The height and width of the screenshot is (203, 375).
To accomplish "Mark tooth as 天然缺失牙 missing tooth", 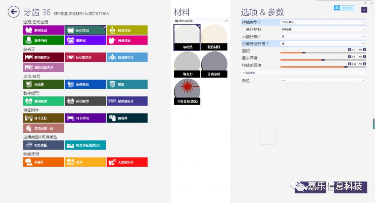I will pyautogui.click(x=127, y=162).
